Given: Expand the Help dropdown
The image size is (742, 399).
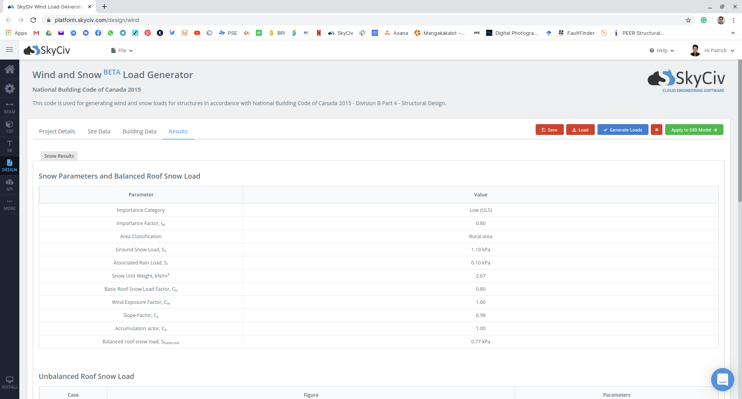Looking at the screenshot, I should (662, 50).
